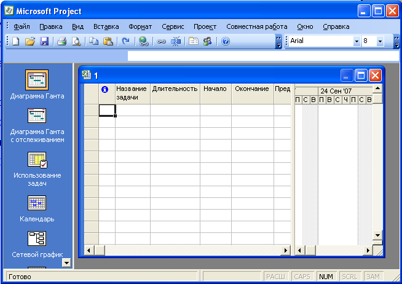This screenshot has width=402, height=284.
Task: Open the font size 8 dropdown
Action: pos(380,41)
